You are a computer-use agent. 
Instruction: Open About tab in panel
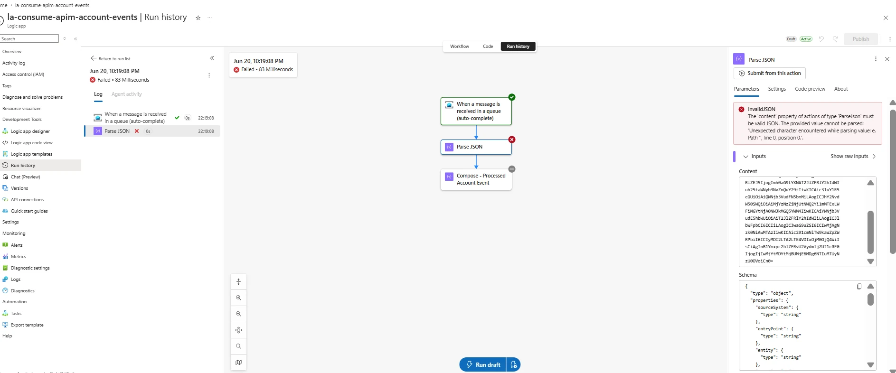(841, 89)
